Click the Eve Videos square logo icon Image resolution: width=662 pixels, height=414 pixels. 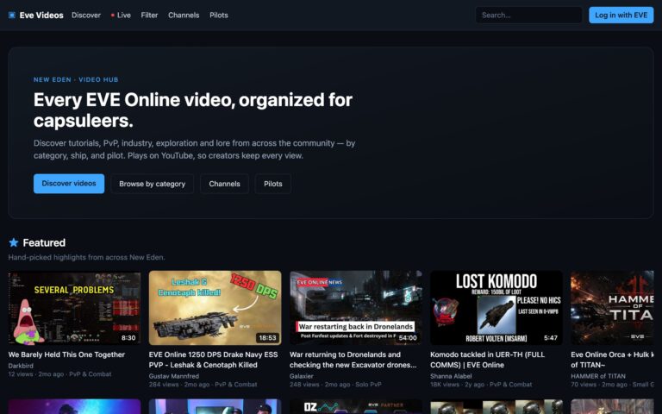tap(12, 16)
